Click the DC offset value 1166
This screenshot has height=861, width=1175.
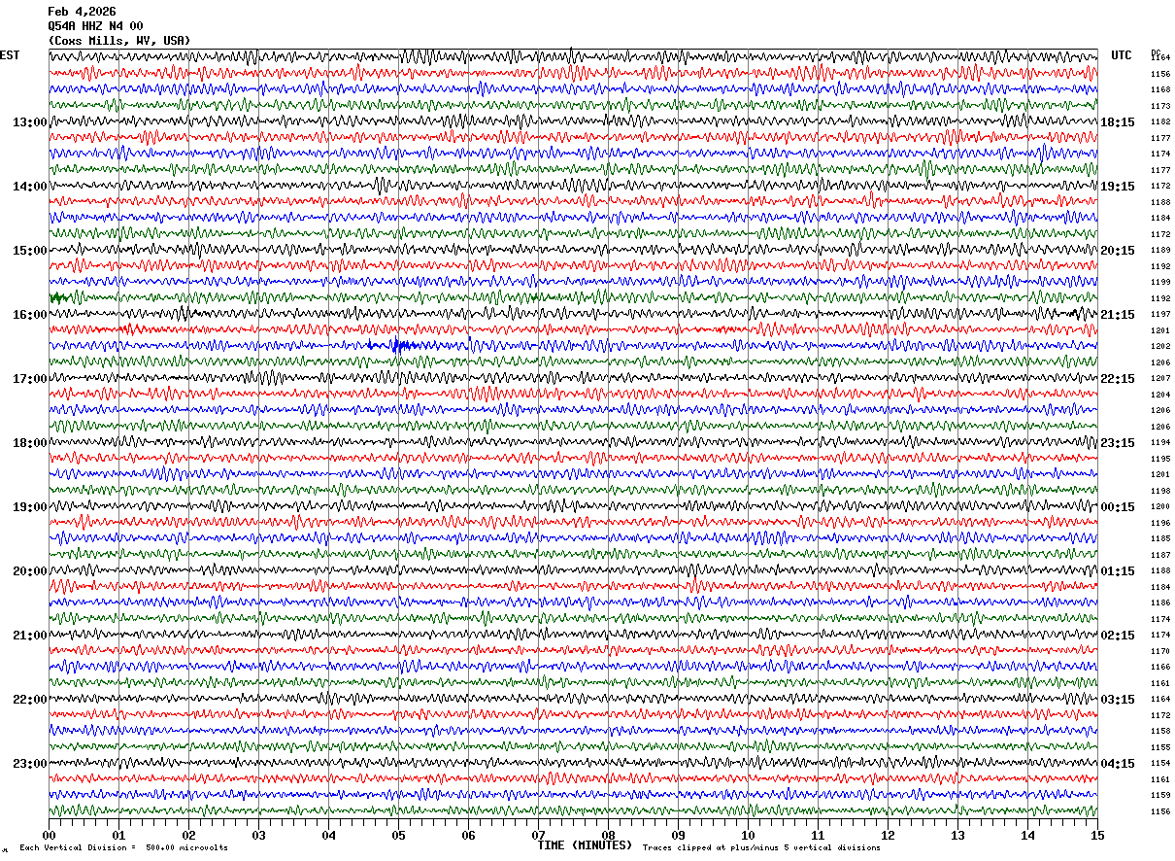coord(1160,668)
